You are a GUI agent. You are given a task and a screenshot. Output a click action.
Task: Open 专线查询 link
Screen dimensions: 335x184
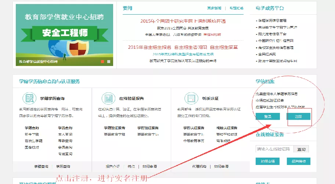[x=65, y=154]
